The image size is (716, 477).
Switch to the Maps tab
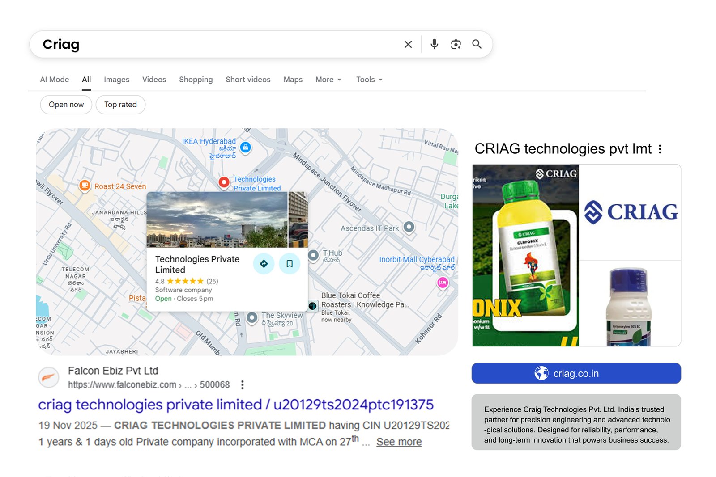click(x=293, y=80)
